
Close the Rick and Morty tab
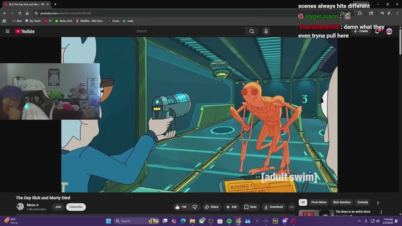click(48, 4)
